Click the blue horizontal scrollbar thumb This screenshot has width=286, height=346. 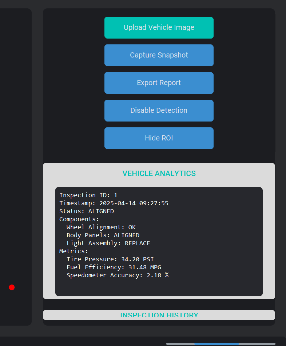coord(217,343)
